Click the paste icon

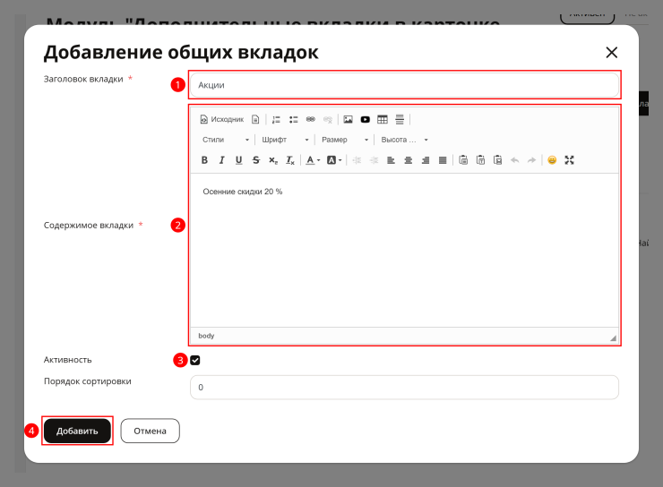click(x=463, y=160)
